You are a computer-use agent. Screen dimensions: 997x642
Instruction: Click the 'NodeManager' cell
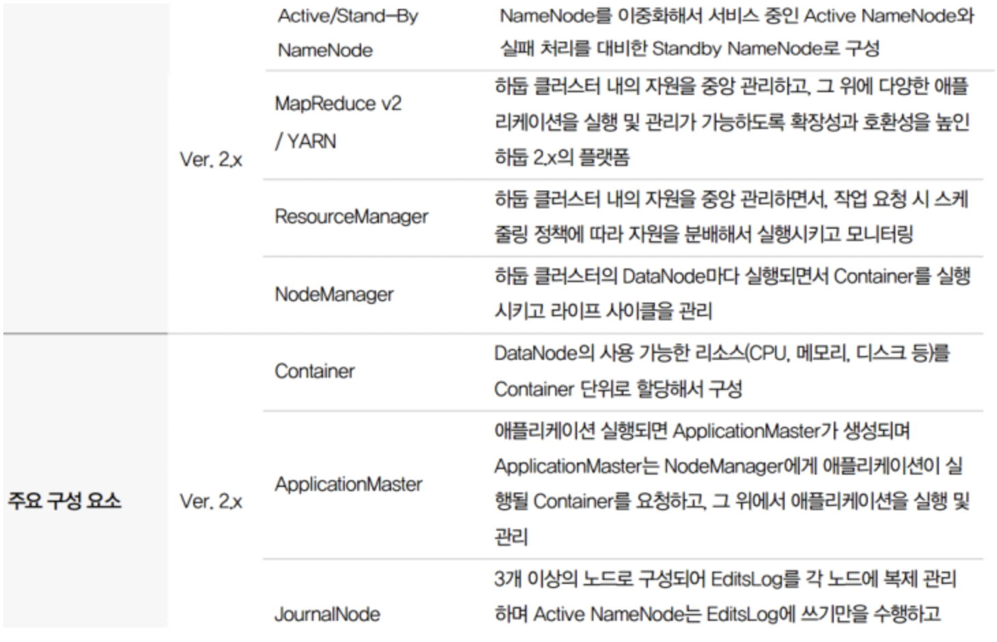tap(334, 294)
